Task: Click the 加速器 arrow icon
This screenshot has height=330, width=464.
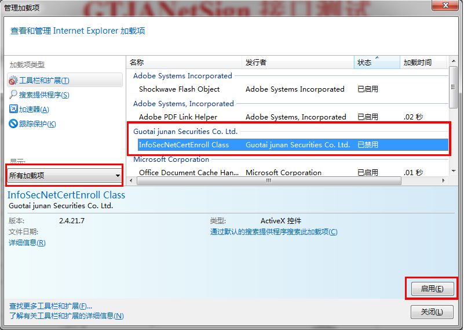Action: coord(13,109)
